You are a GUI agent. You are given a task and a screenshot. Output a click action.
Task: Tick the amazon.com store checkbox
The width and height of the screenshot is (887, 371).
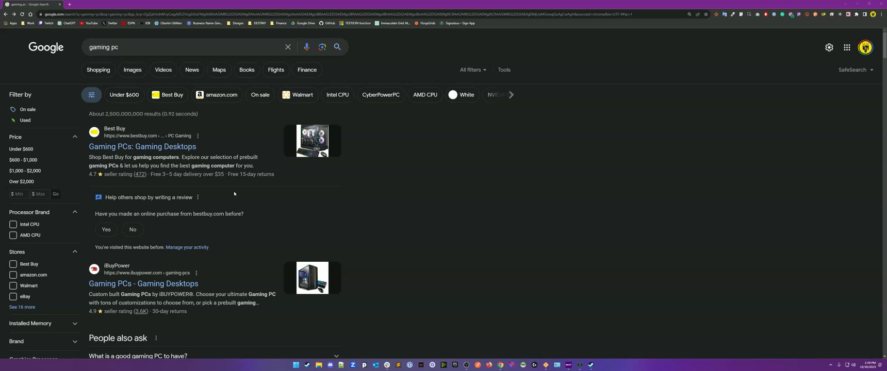[x=13, y=275]
